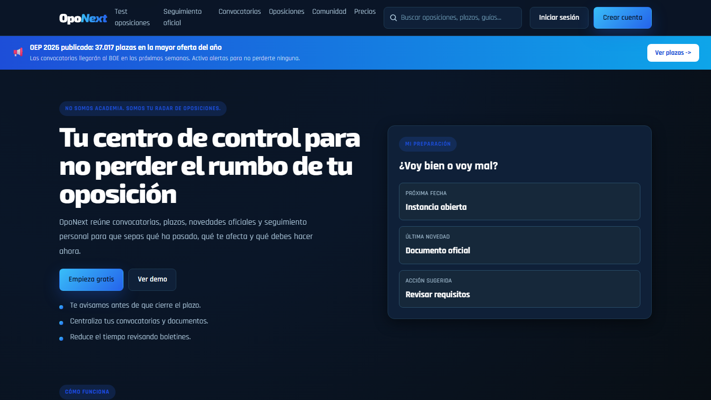
Task: Click 'Centraliza tus convocatorias y documentos' bullet
Action: [x=139, y=321]
